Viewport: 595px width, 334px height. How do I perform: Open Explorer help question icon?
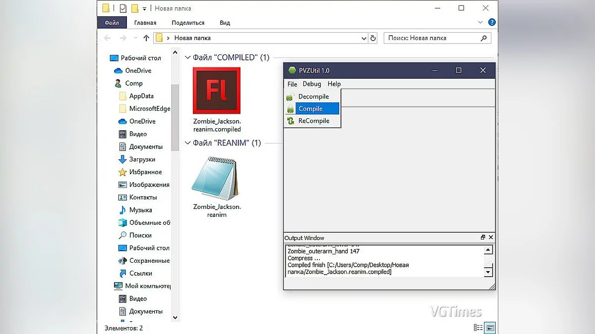pos(491,23)
